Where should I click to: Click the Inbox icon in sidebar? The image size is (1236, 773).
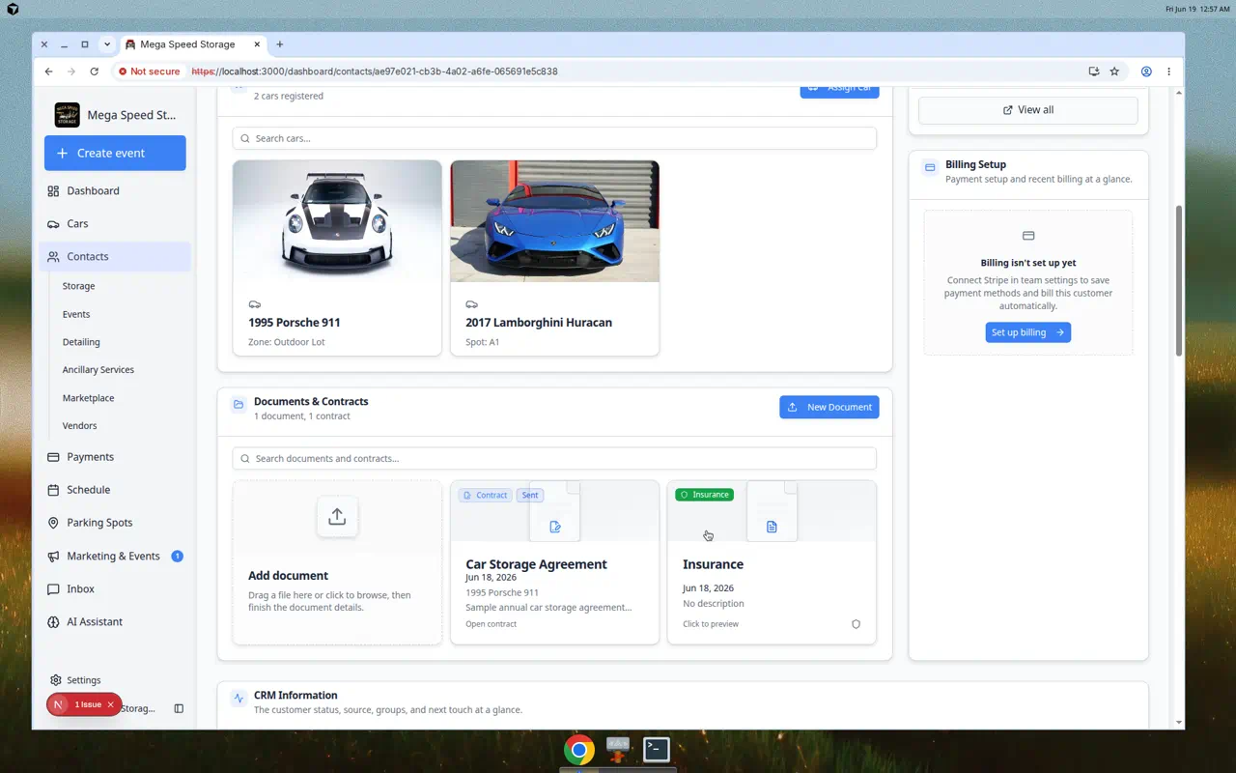tap(53, 589)
